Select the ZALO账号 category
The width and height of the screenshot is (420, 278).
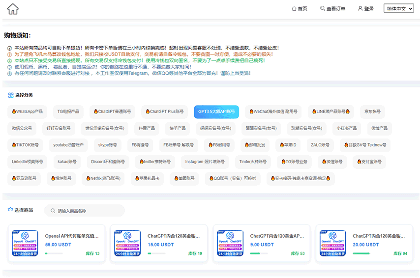320,145
